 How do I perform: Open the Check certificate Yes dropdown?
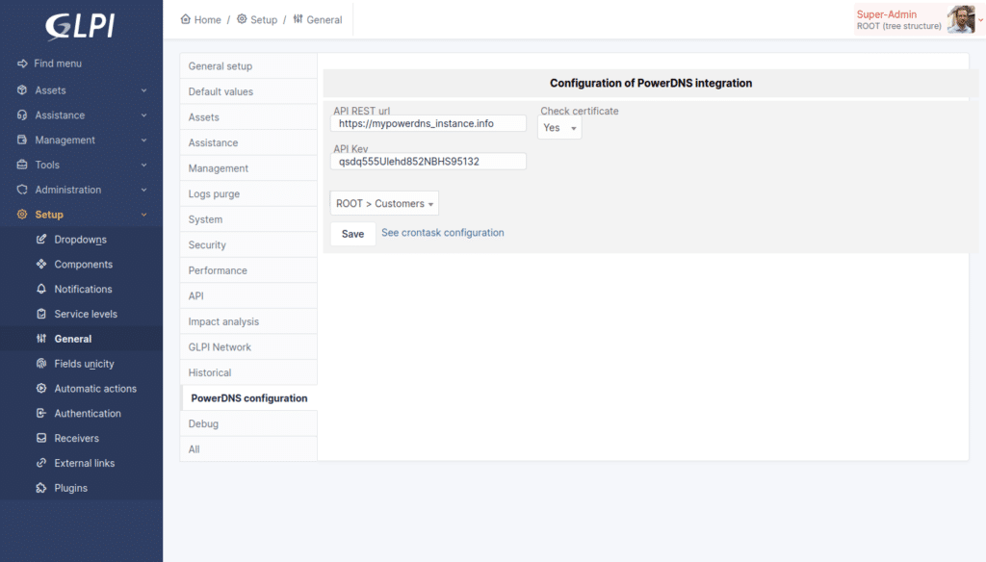coord(559,128)
